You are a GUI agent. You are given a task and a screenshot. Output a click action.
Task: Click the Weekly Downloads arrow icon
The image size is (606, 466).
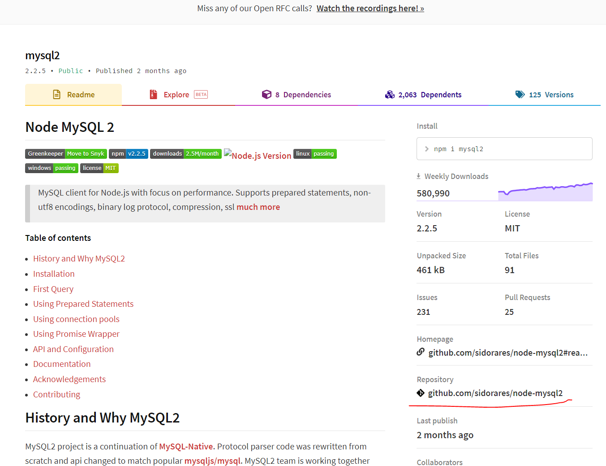(x=418, y=176)
